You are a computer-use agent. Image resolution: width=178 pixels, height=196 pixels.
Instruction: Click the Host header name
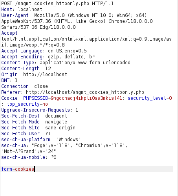pos(7,9)
